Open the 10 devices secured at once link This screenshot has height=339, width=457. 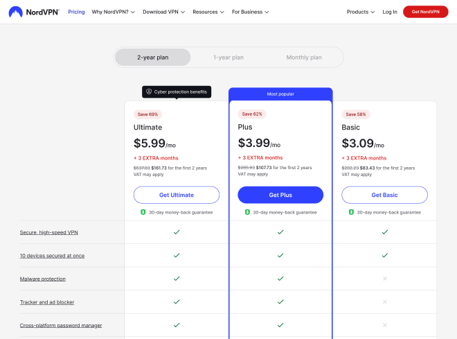coord(52,256)
